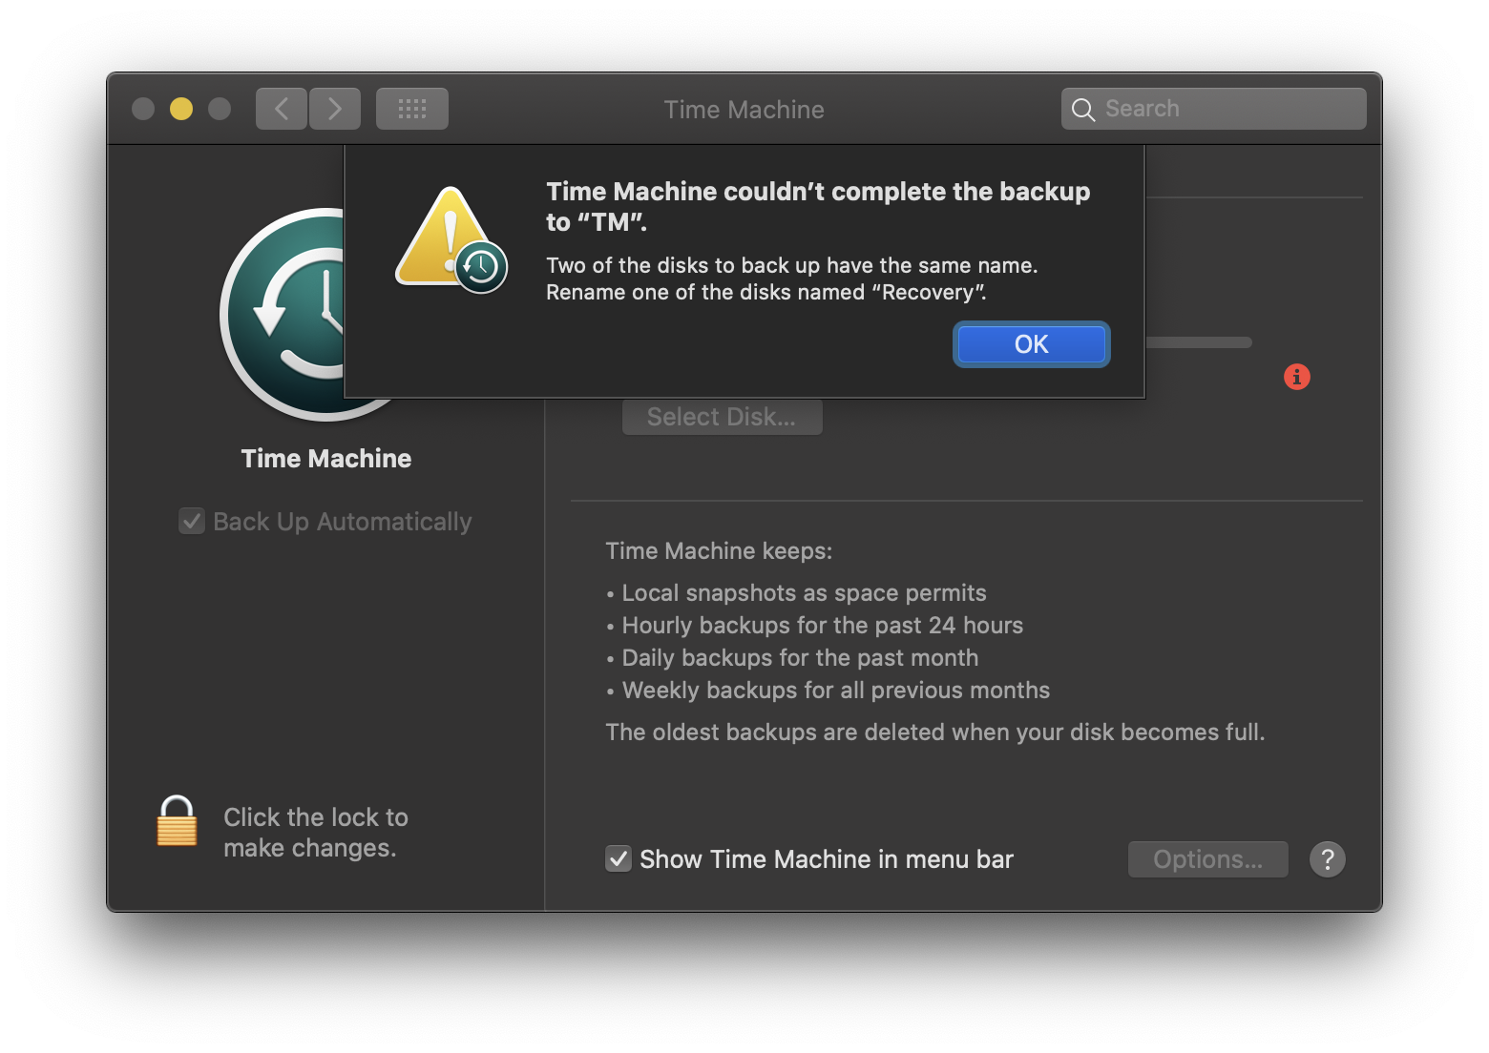The height and width of the screenshot is (1053, 1489).
Task: Click the large Time Machine clock icon
Action: pyautogui.click(x=283, y=314)
